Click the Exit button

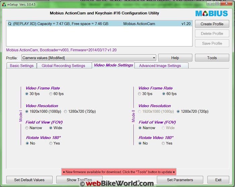click(x=218, y=180)
